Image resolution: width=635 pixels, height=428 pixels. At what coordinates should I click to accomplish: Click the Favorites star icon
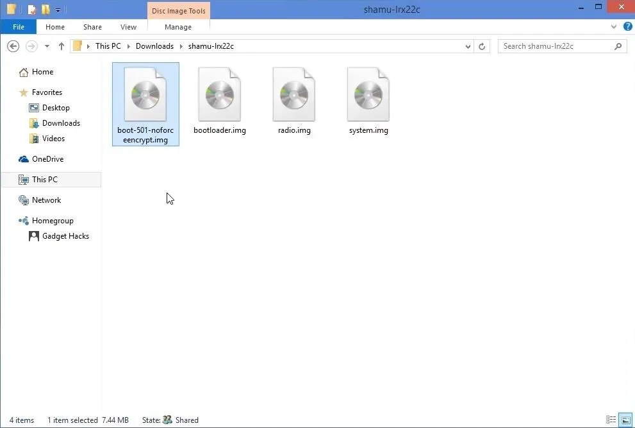[x=24, y=93]
